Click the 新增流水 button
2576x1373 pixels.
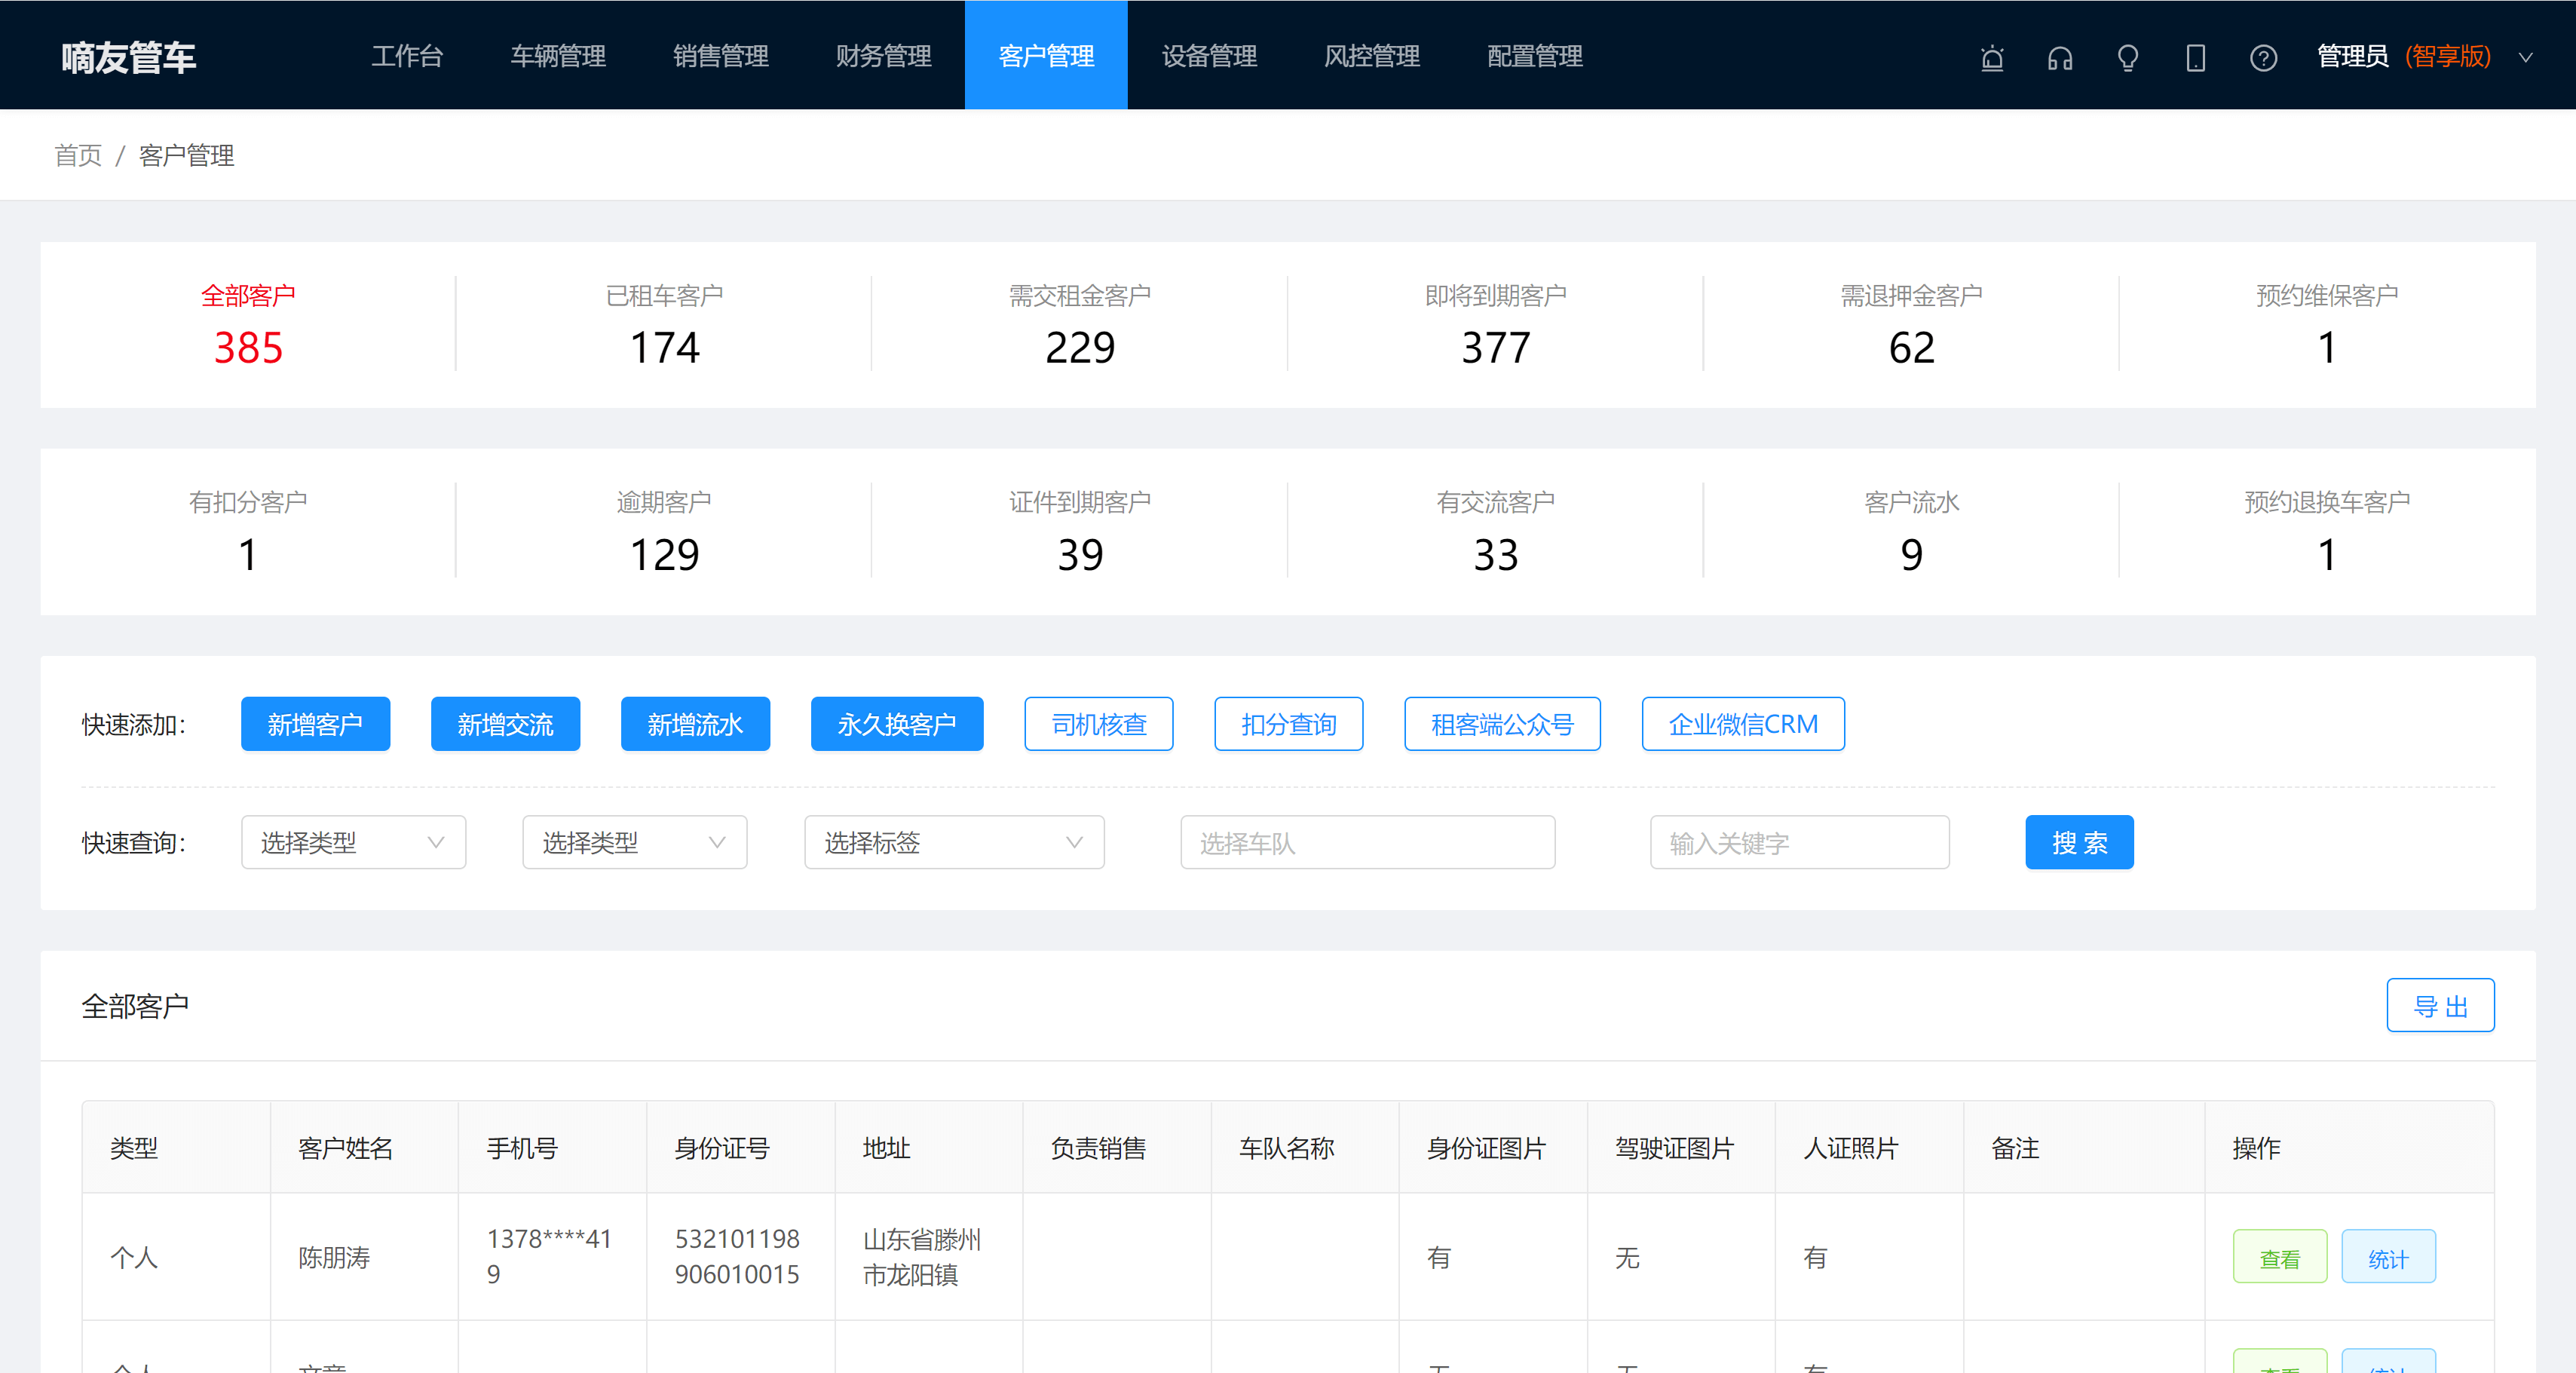coord(695,724)
